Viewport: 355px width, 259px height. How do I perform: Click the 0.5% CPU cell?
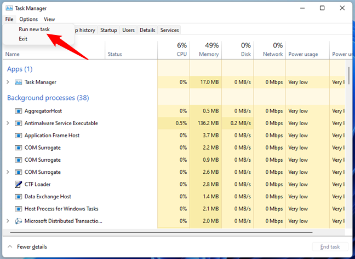pyautogui.click(x=174, y=123)
